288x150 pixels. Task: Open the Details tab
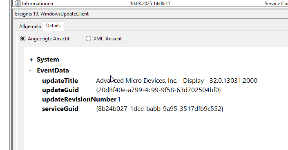coord(53,26)
